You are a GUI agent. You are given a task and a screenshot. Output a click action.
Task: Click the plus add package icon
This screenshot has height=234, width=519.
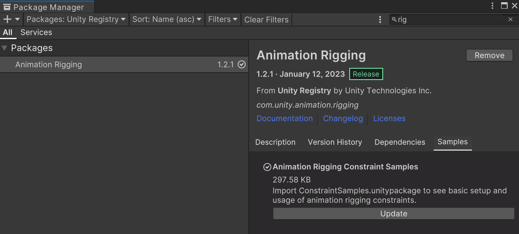[7, 19]
